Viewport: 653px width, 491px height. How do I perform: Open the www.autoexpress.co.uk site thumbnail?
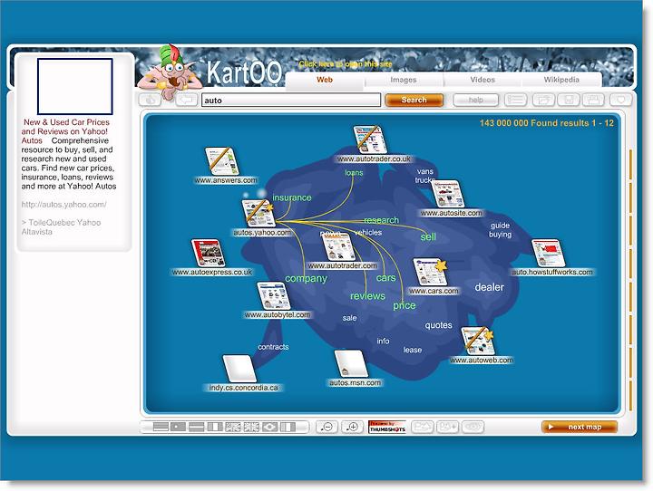pyautogui.click(x=208, y=253)
